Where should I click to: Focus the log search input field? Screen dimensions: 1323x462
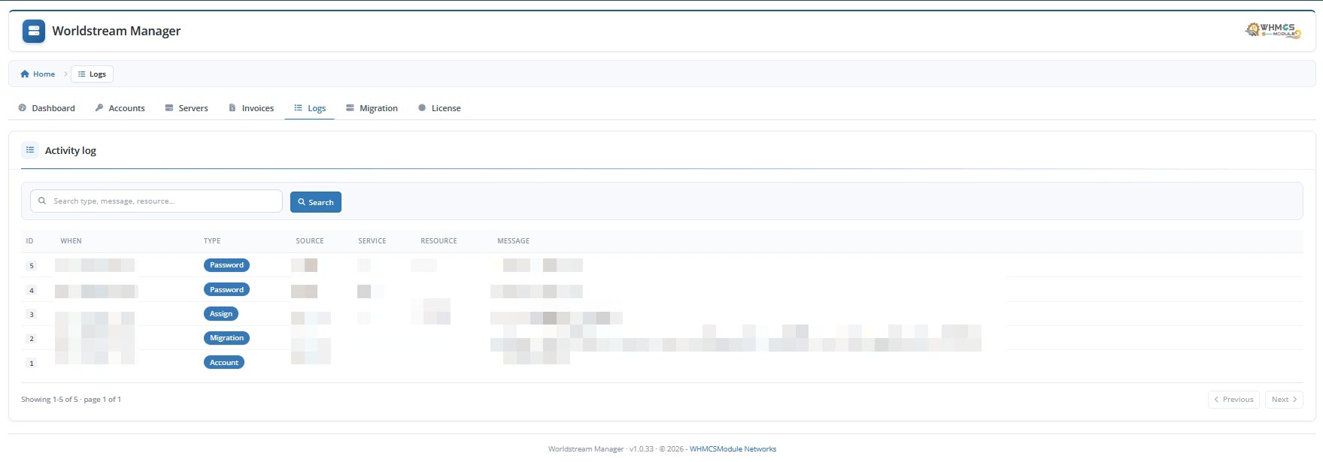[x=156, y=201]
